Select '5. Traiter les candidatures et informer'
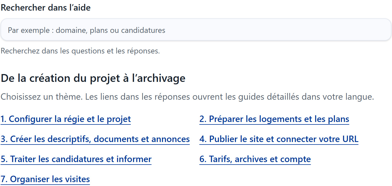The width and height of the screenshot is (392, 186). [76, 159]
